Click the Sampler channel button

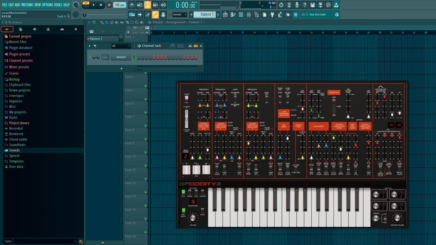pos(121,57)
